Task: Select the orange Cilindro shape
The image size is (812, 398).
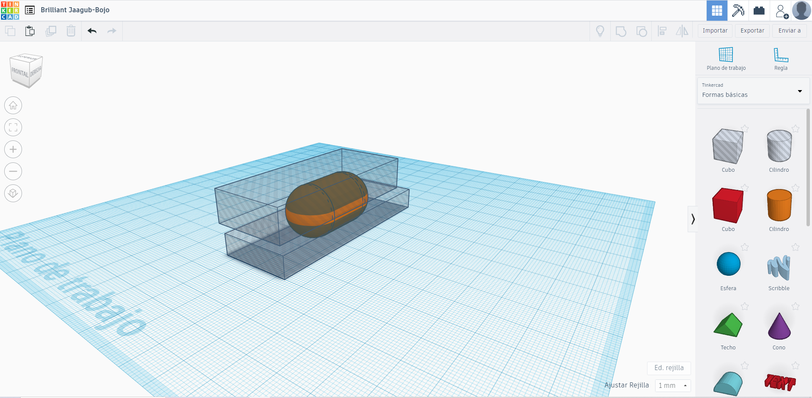Action: [x=779, y=205]
